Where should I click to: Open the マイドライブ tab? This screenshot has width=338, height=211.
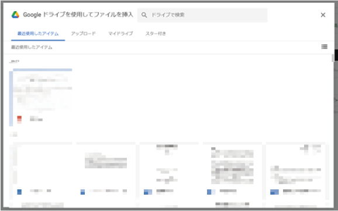[x=120, y=34]
